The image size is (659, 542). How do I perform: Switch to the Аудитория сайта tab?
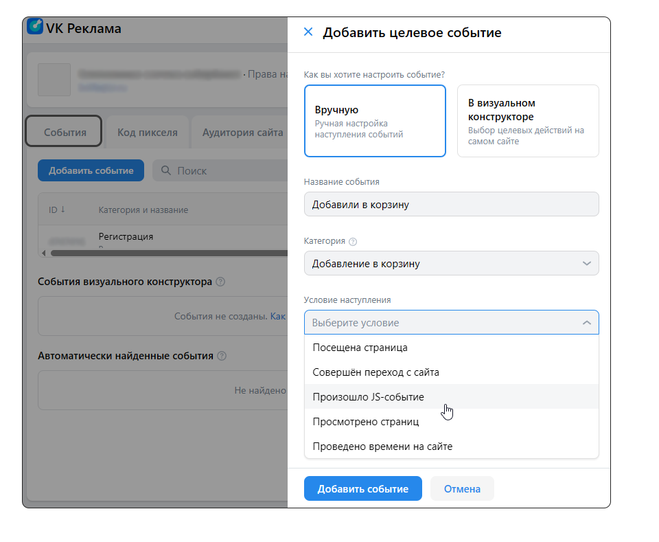coord(242,131)
